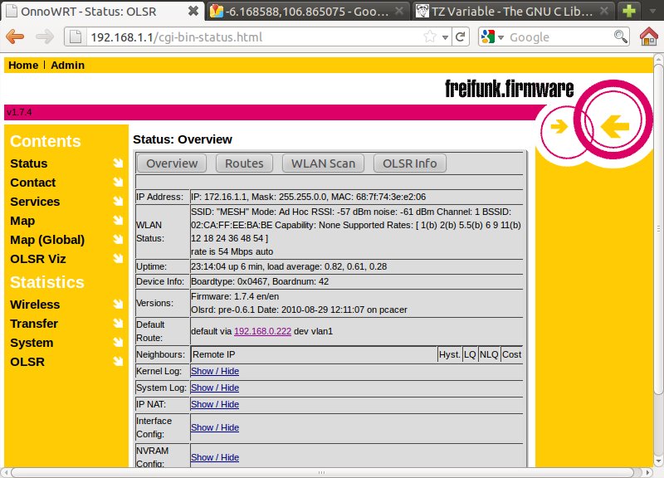Toggle Show / Hide for System Log

pos(214,388)
